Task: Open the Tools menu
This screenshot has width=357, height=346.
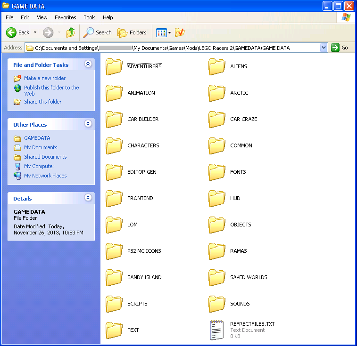Action: pyautogui.click(x=90, y=17)
